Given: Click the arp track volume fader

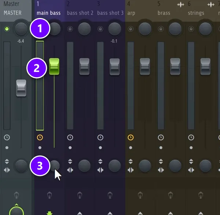Looking at the screenshot, I should [x=145, y=67].
